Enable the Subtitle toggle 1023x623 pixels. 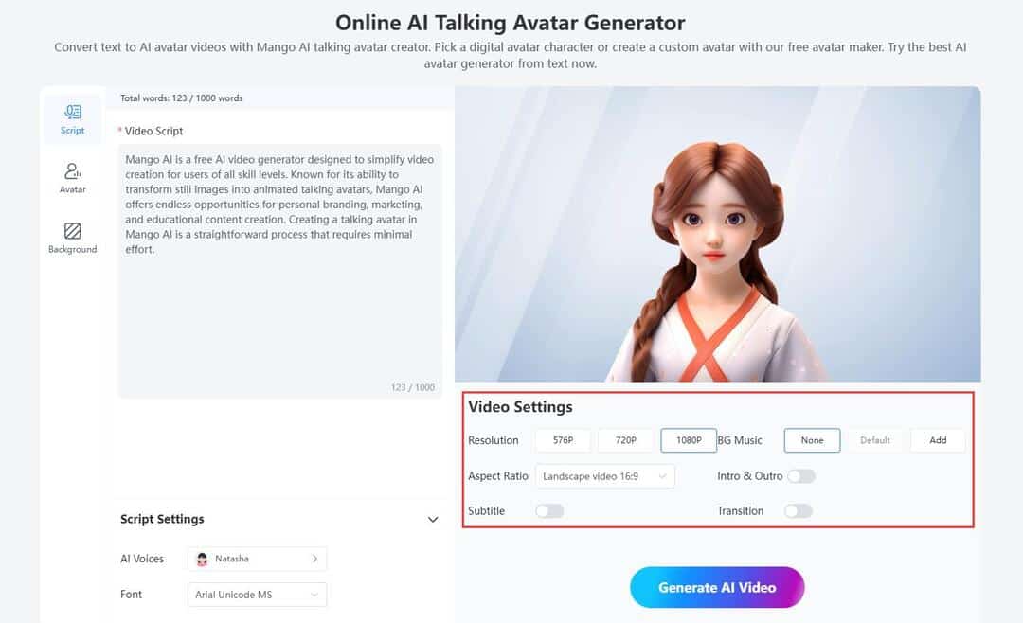tap(549, 510)
